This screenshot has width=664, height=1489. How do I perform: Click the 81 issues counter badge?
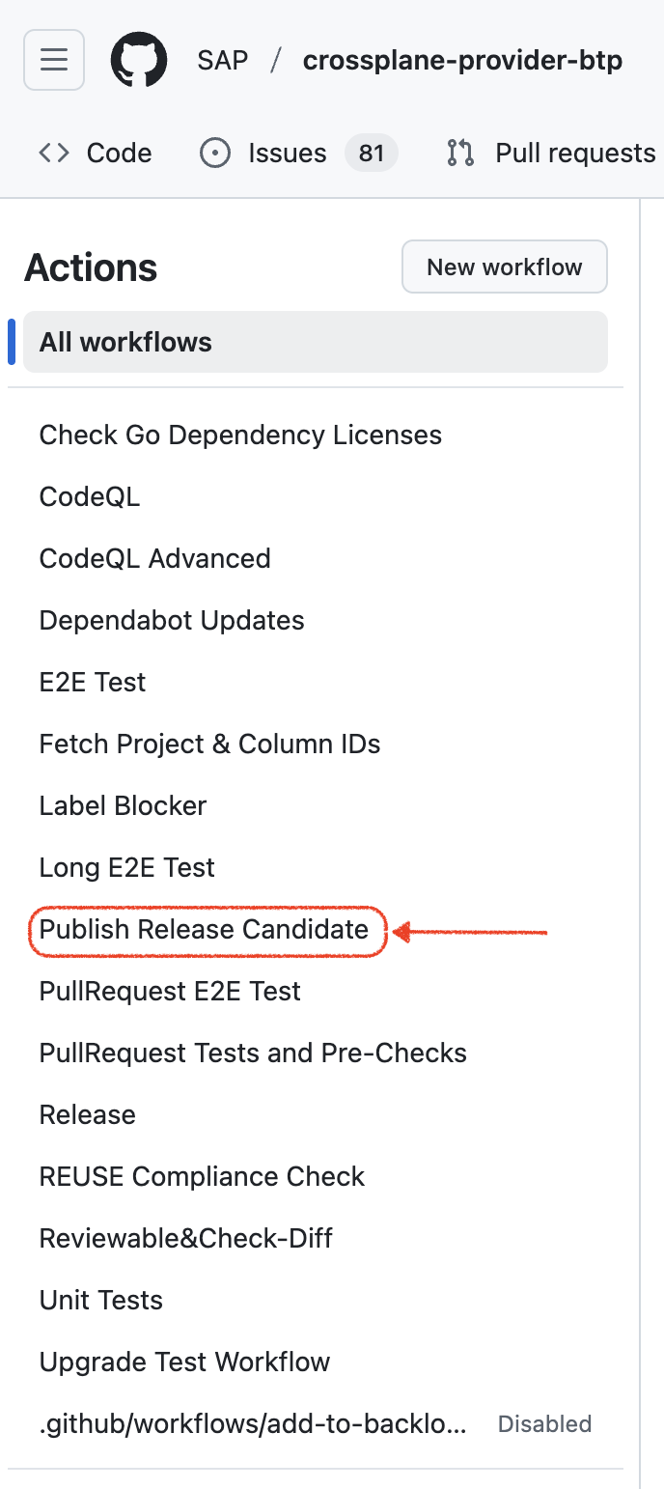coord(372,153)
